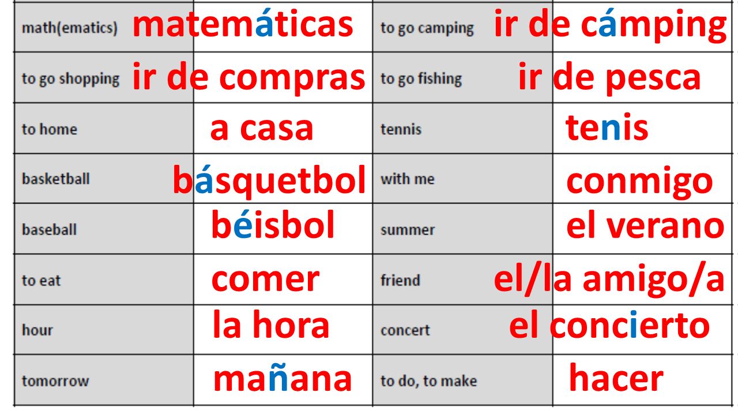Click the 'a casa' translation
Viewport: 738px width, 415px height.
click(x=262, y=128)
